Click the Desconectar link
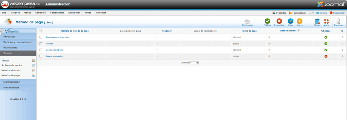Image resolution: width=347 pixels, height=120 pixels. click(337, 13)
